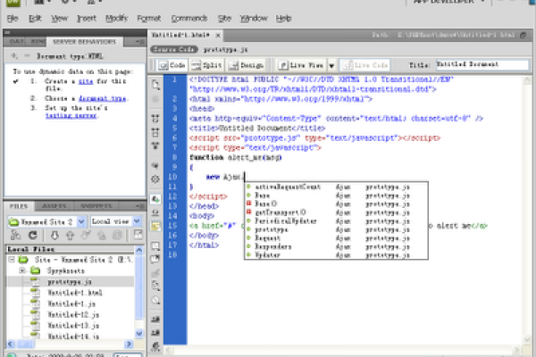Click the Collapse Selection icon
Image resolution: width=536 pixels, height=357 pixels.
click(x=155, y=132)
